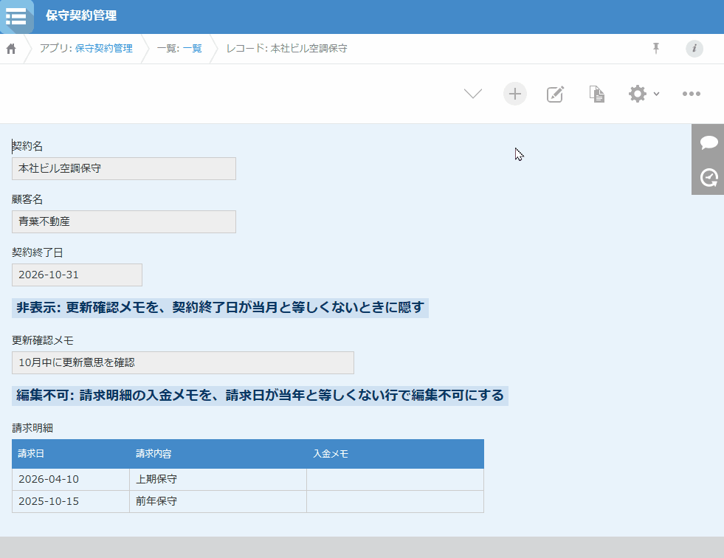Viewport: 724px width, 558px height.
Task: Open the app list menu icon
Action: 17,17
